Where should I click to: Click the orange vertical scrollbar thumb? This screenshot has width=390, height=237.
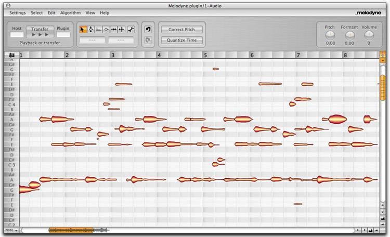coord(383,88)
